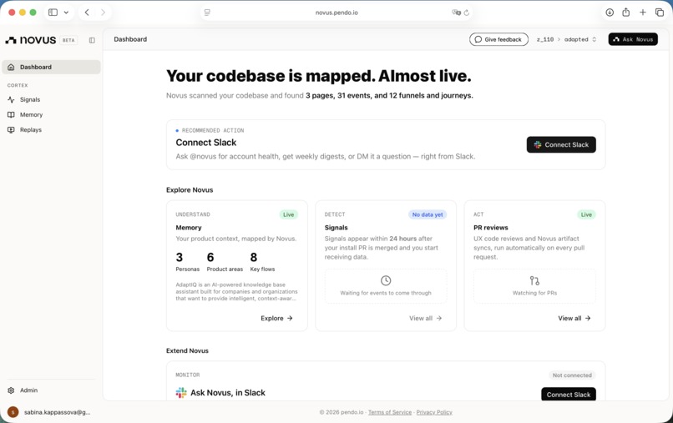Open the Ask Novus assistant
Screen dimensions: 673x423
coord(633,39)
